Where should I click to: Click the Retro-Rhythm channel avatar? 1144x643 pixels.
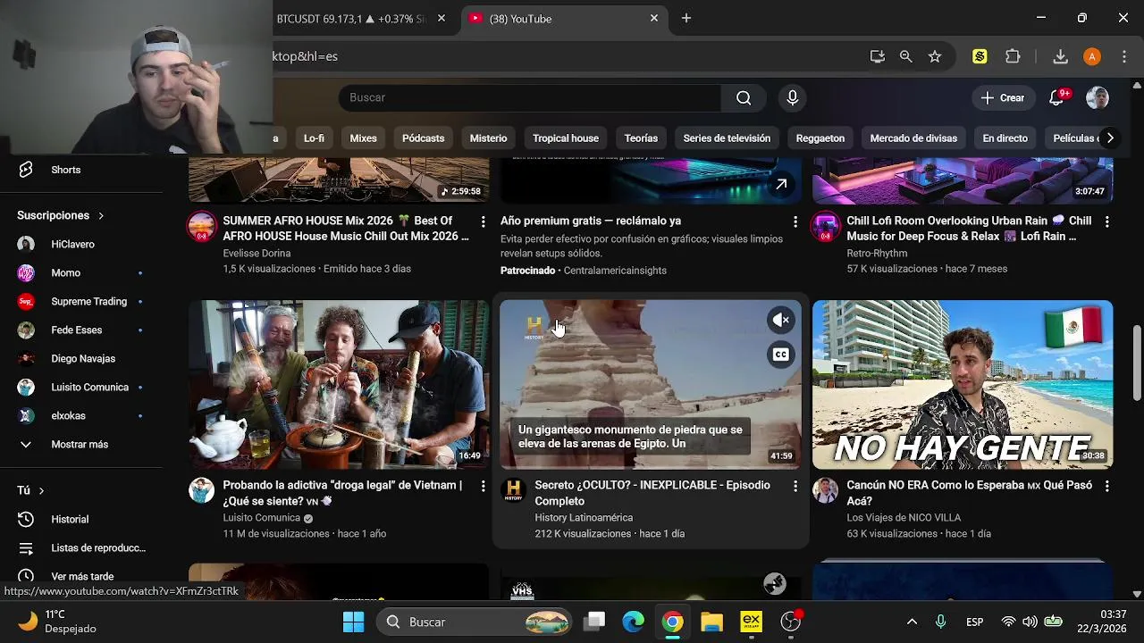[x=826, y=226]
